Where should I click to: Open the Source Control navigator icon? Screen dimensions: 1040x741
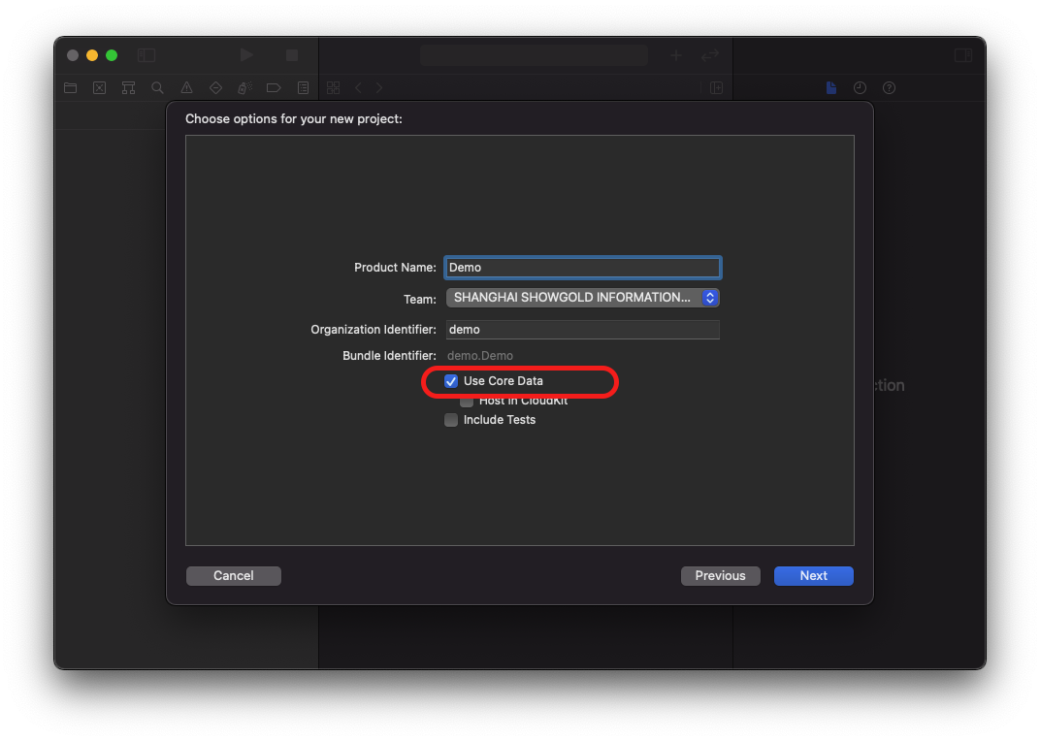click(x=99, y=88)
